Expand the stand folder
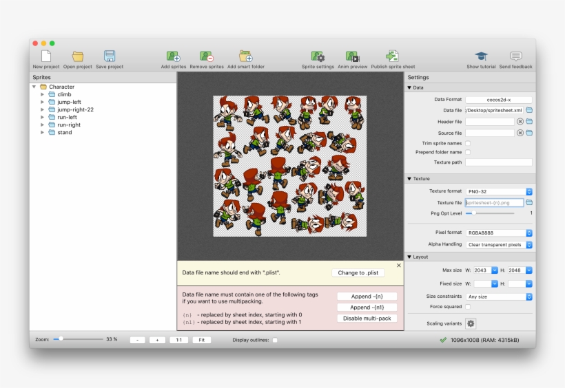This screenshot has height=388, width=565. [42, 132]
